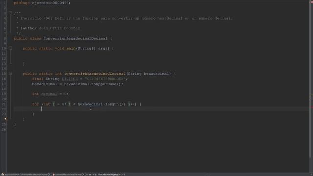The height and width of the screenshot is (176, 313).
Task: Click the Ejercicio 496 description comment line
Action: coord(127,18)
